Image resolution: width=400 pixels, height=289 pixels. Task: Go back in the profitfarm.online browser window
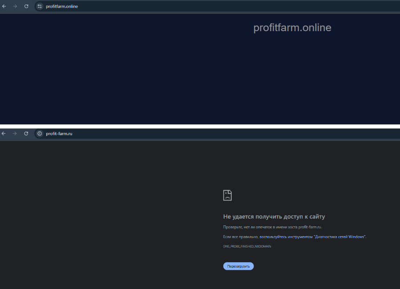(4, 6)
